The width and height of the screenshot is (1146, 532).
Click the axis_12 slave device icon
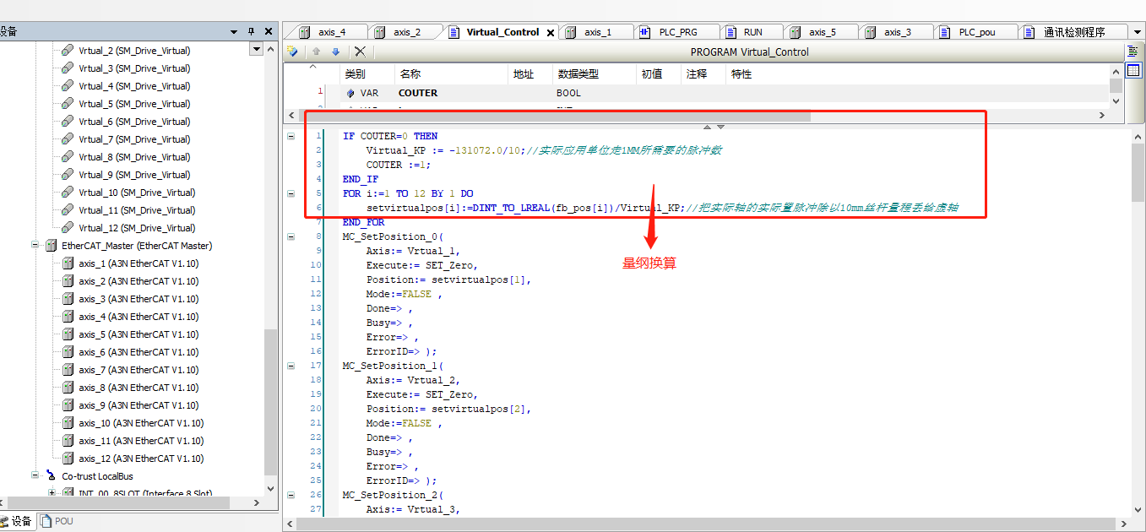(68, 459)
